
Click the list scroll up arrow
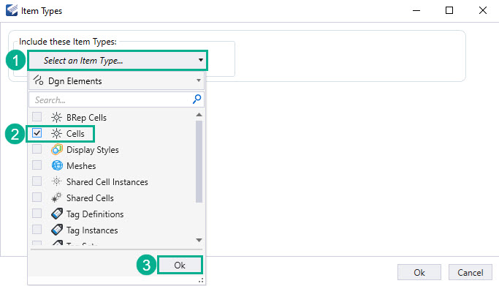[199, 115]
